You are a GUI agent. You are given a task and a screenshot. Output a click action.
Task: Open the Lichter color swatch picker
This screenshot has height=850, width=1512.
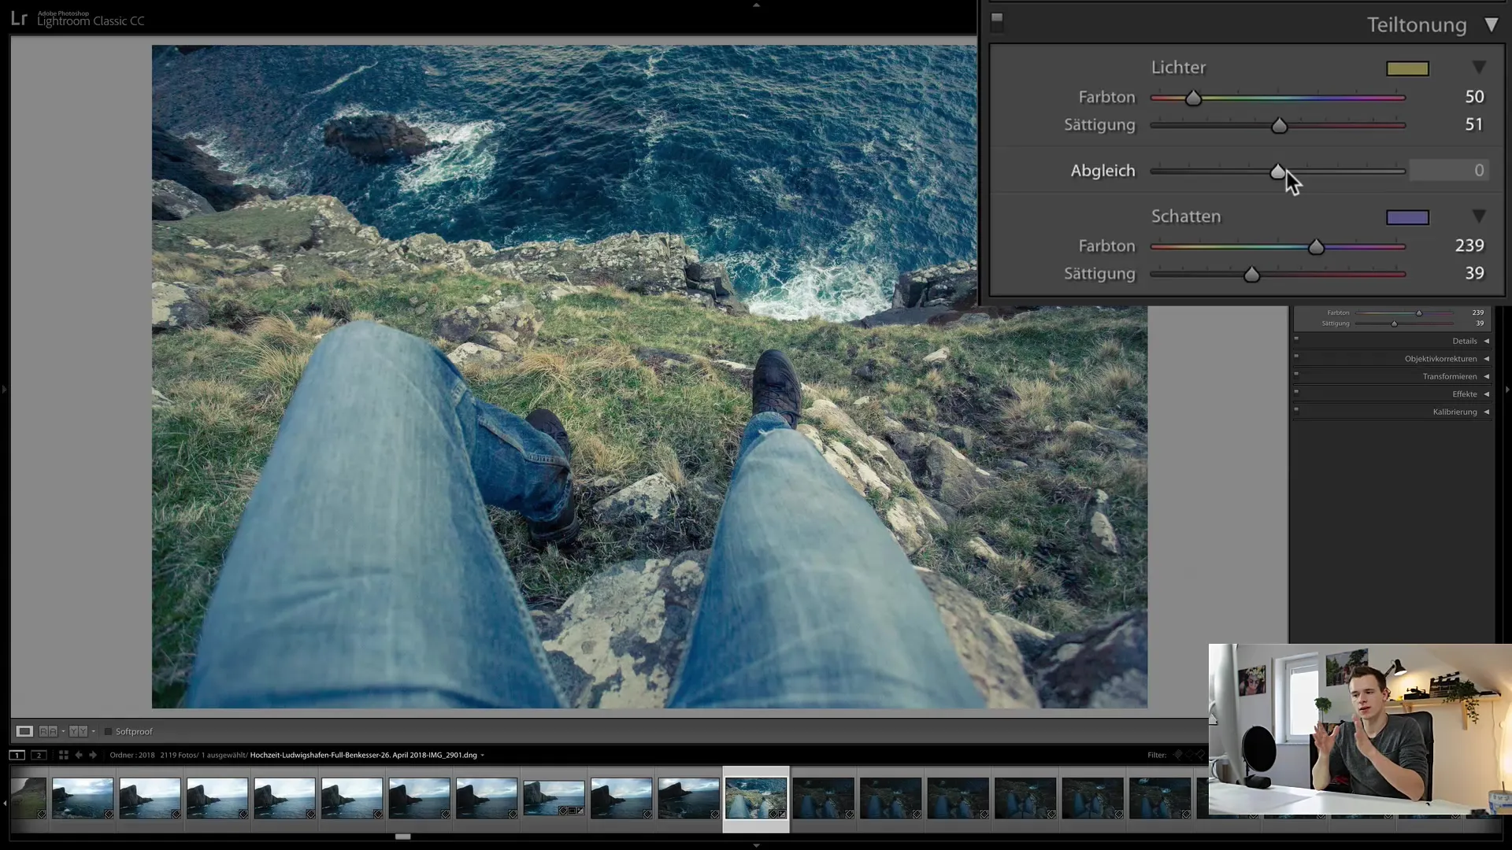pyautogui.click(x=1407, y=68)
